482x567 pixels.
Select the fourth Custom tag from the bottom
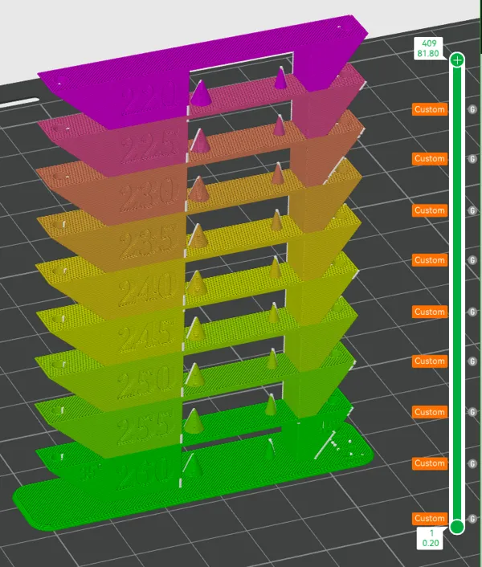430,361
